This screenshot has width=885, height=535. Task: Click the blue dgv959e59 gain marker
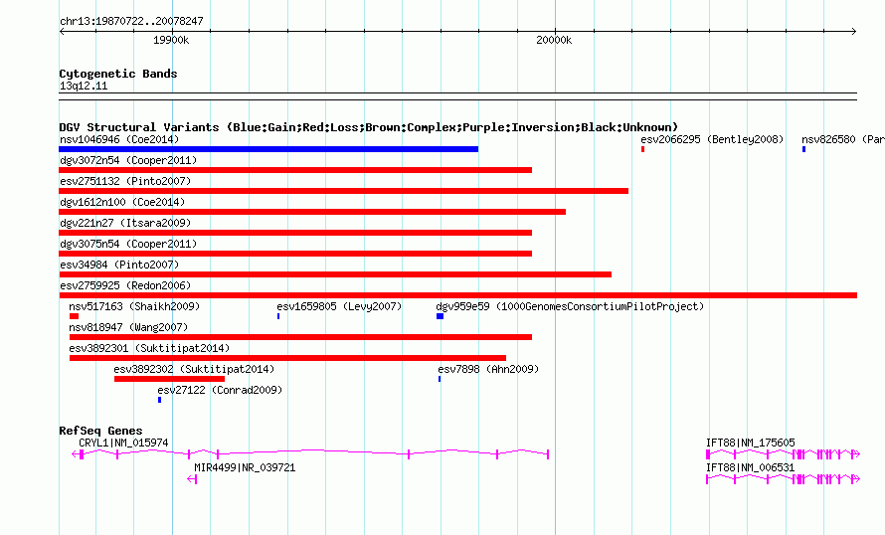[x=440, y=316]
